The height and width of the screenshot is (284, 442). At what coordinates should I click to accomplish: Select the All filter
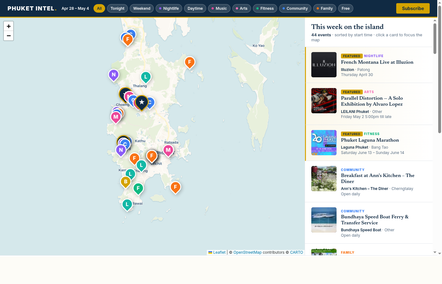pos(99,9)
